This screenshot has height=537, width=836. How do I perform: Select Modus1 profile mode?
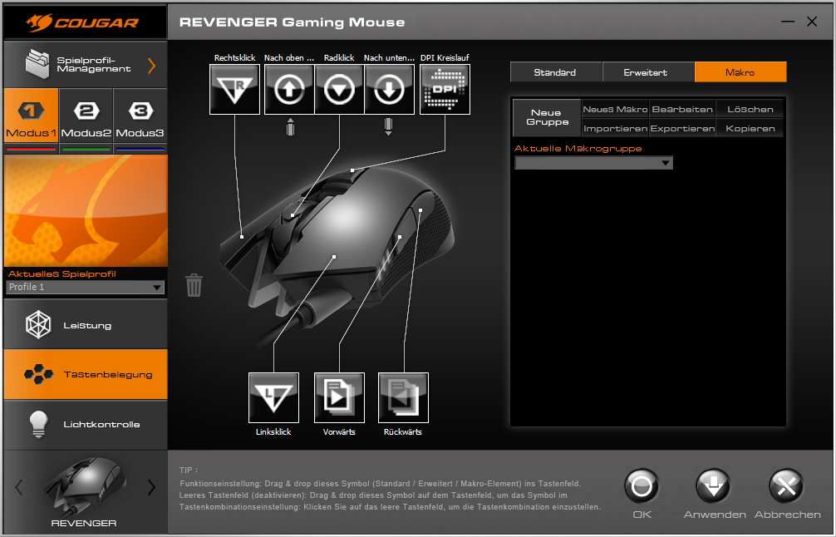pos(31,120)
